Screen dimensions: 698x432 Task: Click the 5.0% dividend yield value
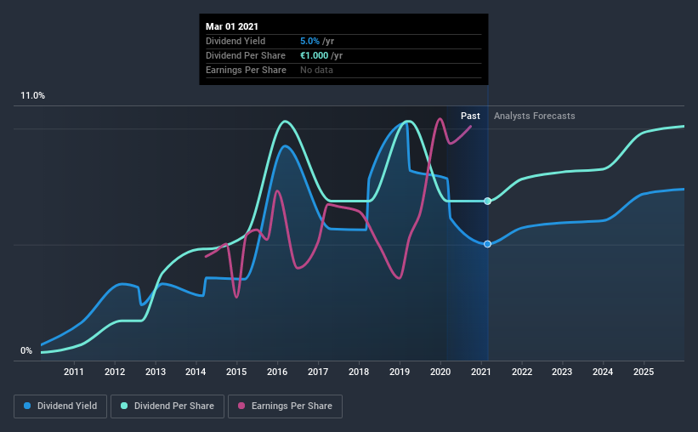click(309, 41)
